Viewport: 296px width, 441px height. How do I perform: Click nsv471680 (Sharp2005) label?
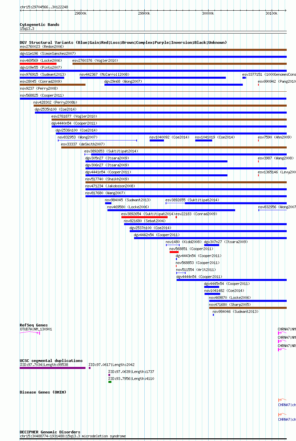(x=230, y=305)
